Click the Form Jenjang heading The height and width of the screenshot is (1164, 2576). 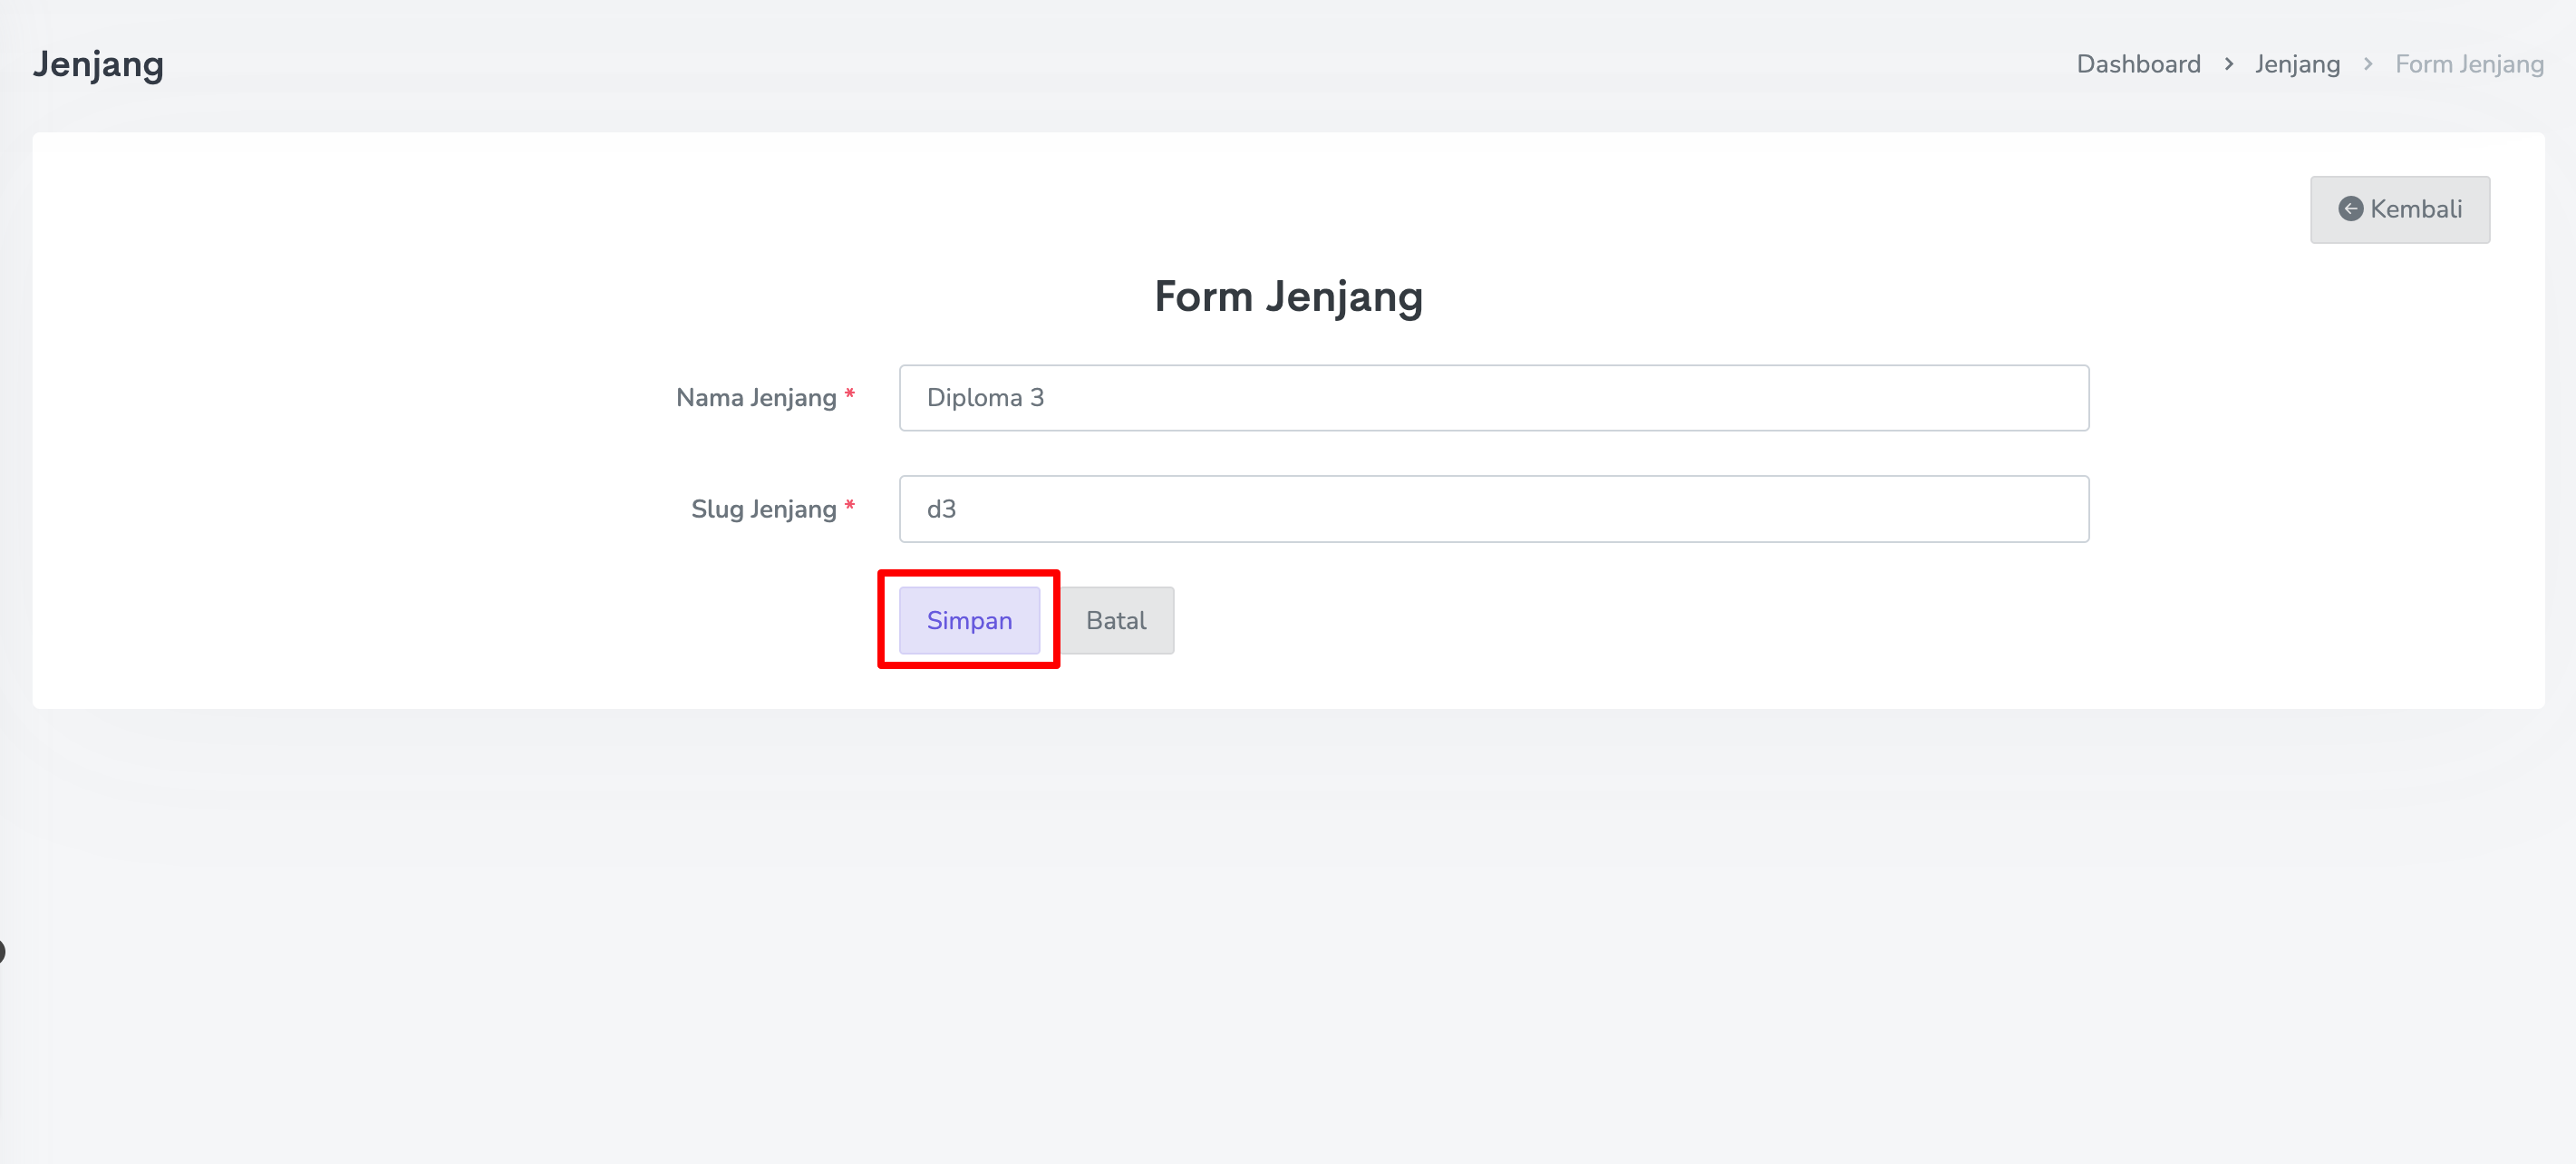(x=1287, y=297)
